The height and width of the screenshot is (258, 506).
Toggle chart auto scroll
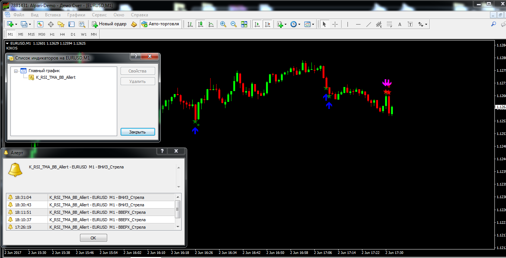(x=257, y=24)
